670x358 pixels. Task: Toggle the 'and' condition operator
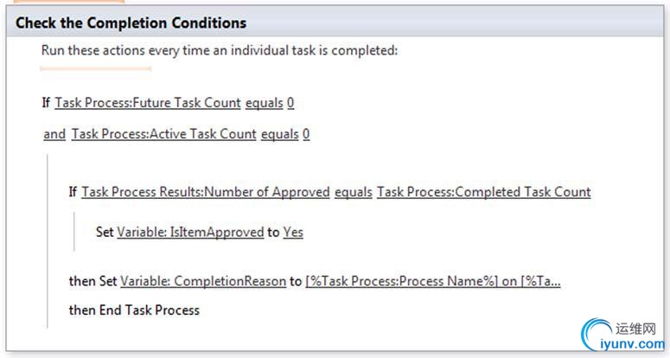[54, 134]
